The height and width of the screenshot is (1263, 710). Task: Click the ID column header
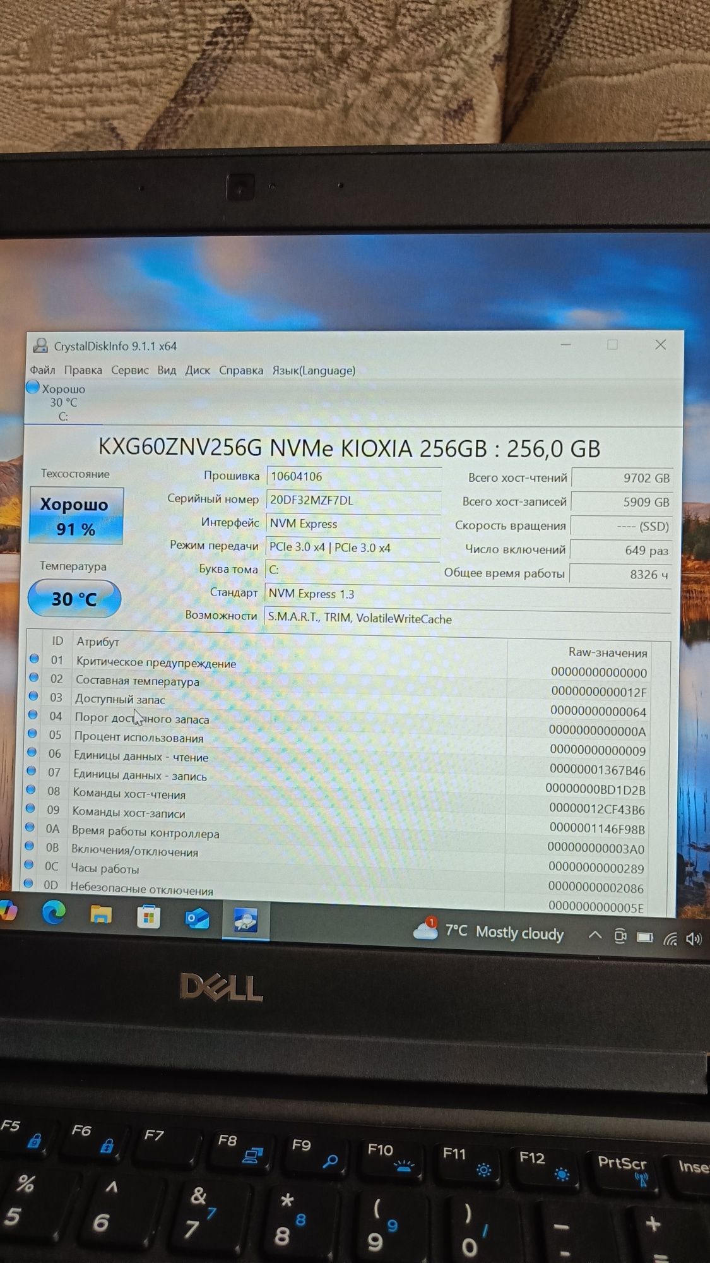[x=57, y=641]
